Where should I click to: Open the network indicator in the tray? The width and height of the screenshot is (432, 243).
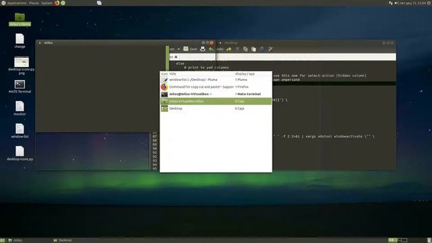coord(391,3)
